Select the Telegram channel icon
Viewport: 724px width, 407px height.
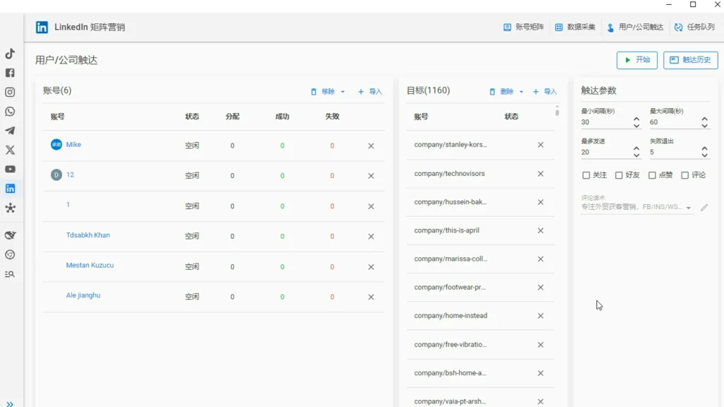(10, 130)
